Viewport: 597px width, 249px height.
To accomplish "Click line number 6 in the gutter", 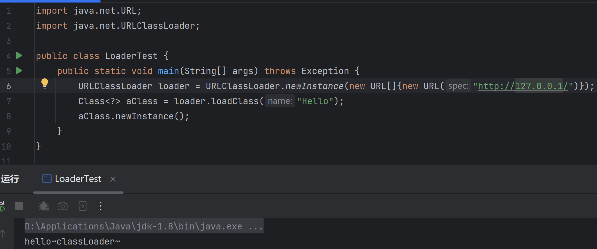I will (x=9, y=86).
